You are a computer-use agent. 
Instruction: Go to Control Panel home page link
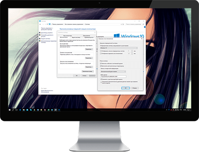tap(47, 29)
